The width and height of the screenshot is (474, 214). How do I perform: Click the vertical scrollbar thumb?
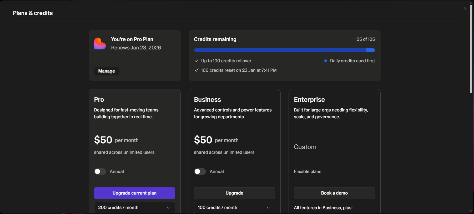coord(471,49)
